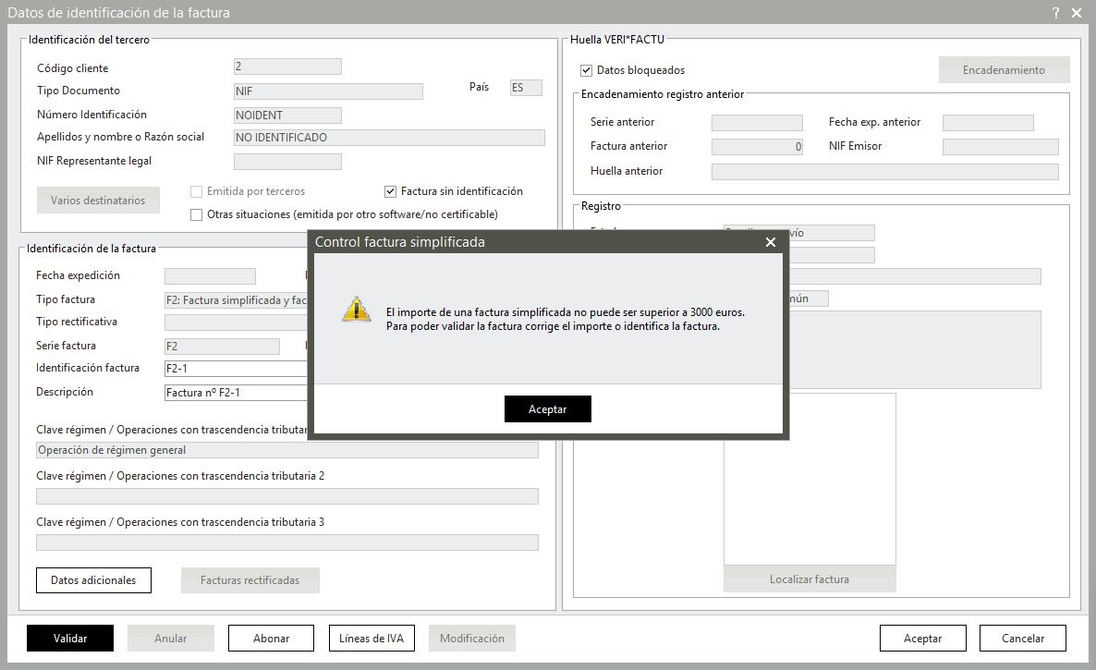Open Datos adicionales

93,580
